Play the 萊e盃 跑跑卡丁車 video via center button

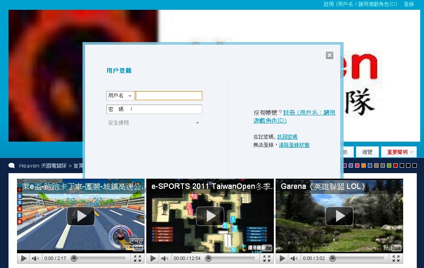[81, 216]
